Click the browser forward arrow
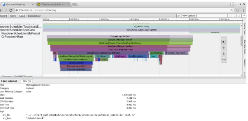Image resolution: width=248 pixels, height=121 pixels. point(6,10)
